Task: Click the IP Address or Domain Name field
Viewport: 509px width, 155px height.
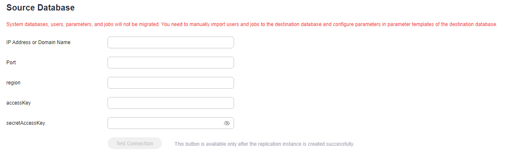Action: (x=171, y=42)
